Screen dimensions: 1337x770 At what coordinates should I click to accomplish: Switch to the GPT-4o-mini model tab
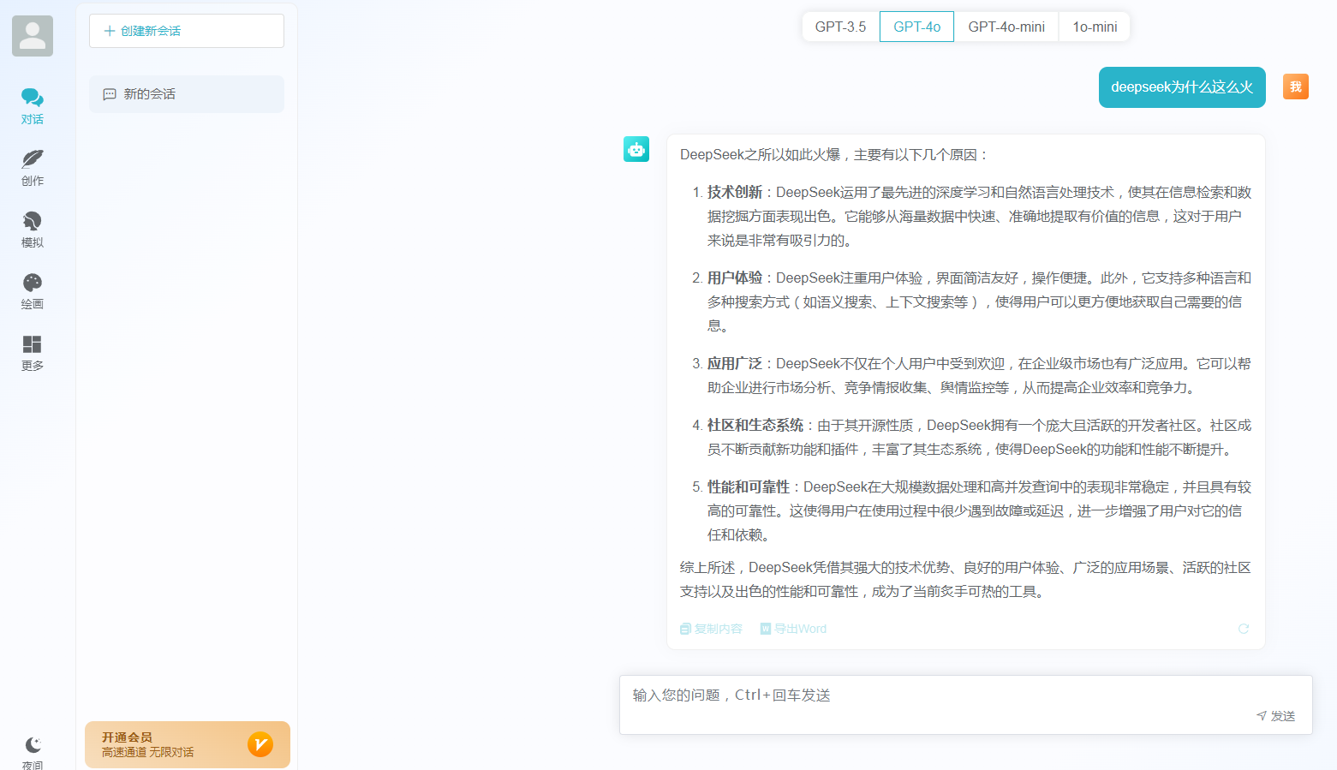pyautogui.click(x=1006, y=27)
